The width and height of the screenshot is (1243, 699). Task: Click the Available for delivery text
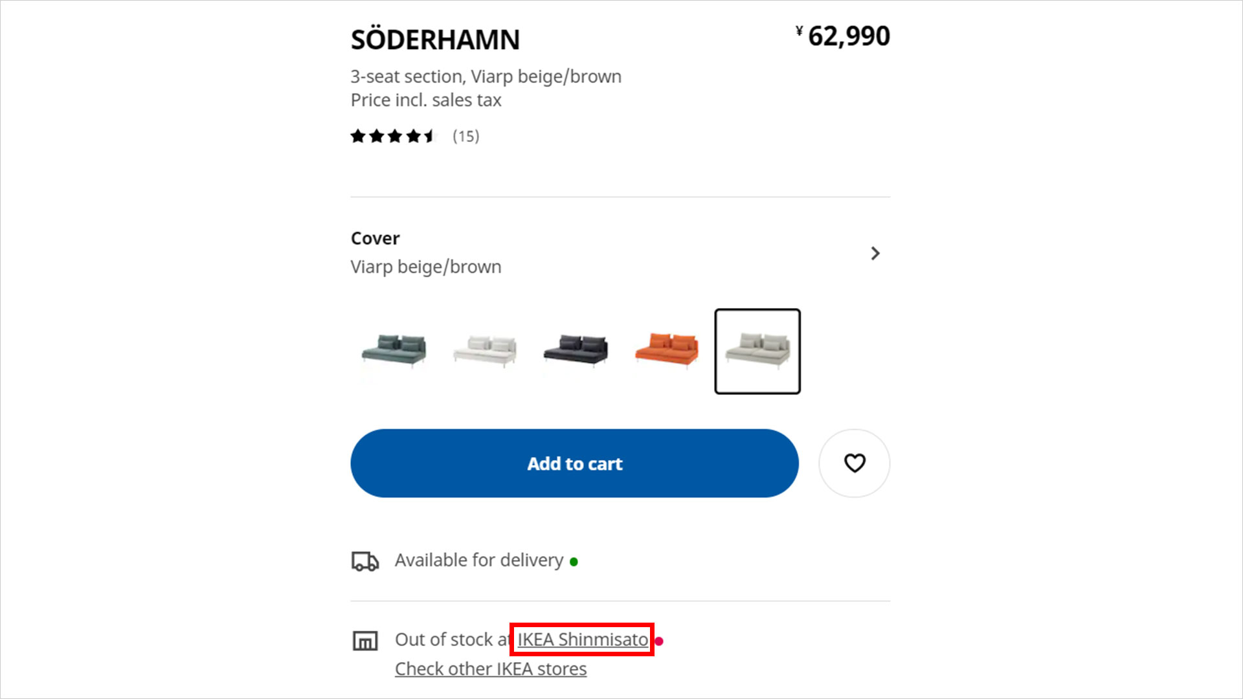(x=479, y=560)
